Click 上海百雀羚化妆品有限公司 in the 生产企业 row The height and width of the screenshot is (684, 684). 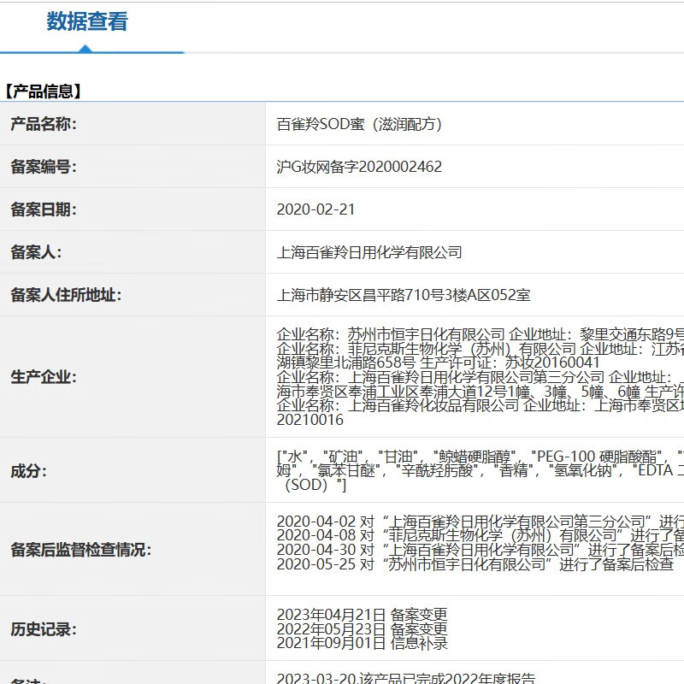point(433,405)
